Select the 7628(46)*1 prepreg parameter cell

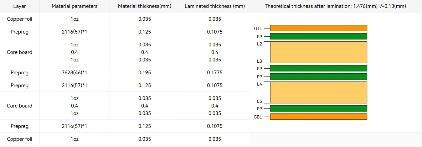click(75, 72)
